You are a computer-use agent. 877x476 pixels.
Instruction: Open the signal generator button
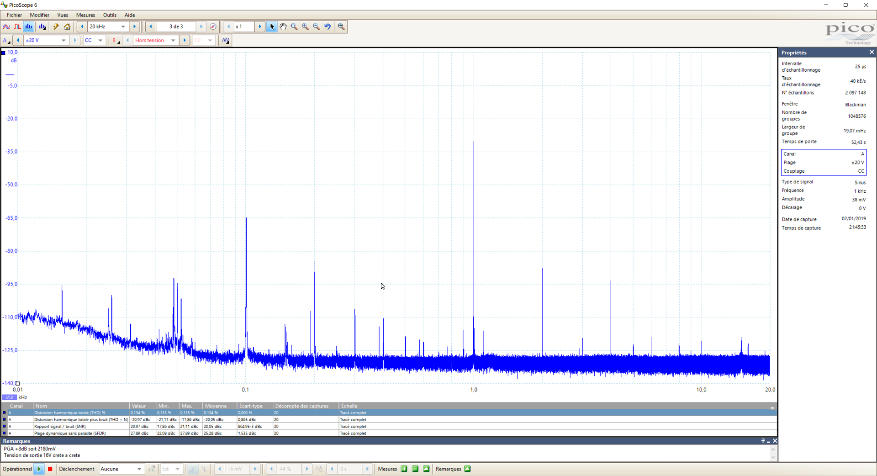pyautogui.click(x=226, y=40)
